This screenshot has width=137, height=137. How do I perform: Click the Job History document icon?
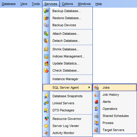coord(96,95)
